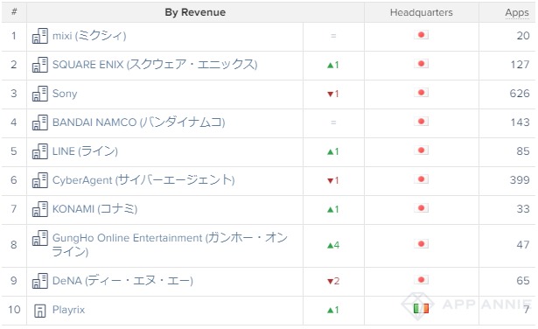The height and width of the screenshot is (329, 538).
Task: Click the company icon beside DeNA
Action: [x=39, y=281]
